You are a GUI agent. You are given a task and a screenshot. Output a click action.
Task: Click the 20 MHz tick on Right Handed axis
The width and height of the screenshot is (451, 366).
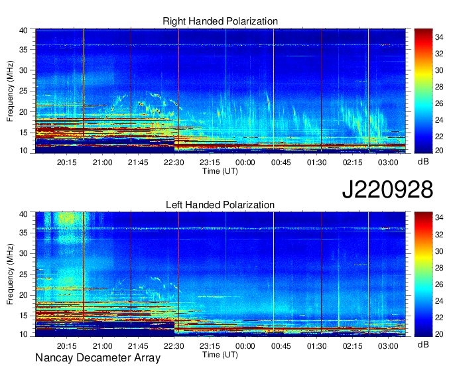[23, 112]
